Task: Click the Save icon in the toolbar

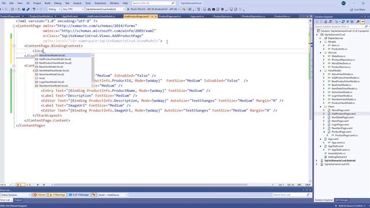Action: coord(24,9)
